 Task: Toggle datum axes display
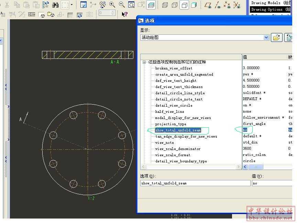coord(218,5)
